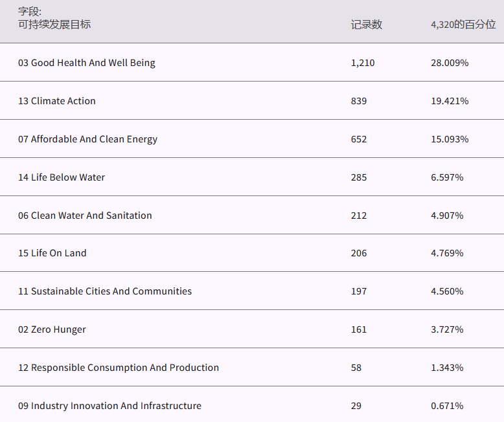Click record count 839
The width and height of the screenshot is (504, 422).
coord(359,101)
